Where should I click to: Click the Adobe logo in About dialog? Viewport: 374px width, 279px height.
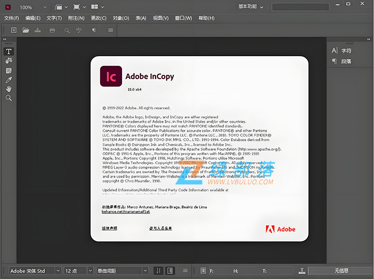click(x=280, y=229)
